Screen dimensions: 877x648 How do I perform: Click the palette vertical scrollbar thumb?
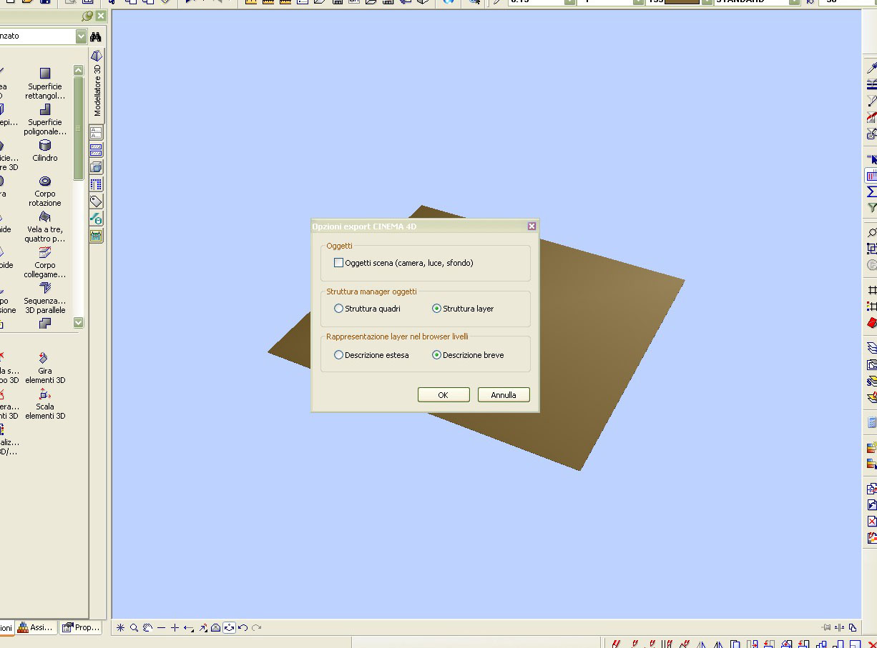tap(79, 129)
